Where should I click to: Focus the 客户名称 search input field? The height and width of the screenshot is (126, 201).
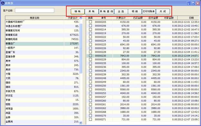point(35,10)
